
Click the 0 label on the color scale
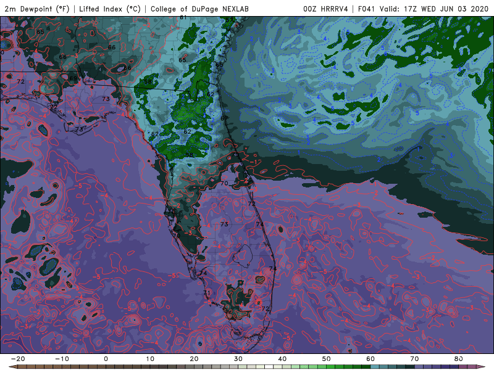(x=106, y=359)
